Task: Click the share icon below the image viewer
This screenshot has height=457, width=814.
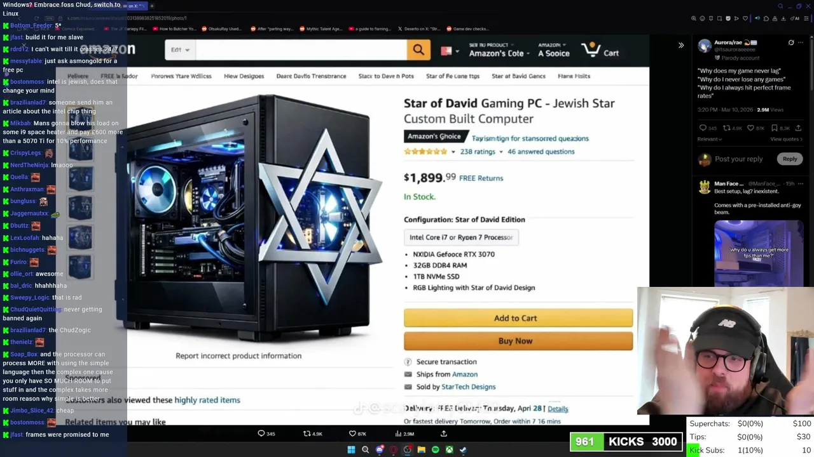Action: pos(444,434)
